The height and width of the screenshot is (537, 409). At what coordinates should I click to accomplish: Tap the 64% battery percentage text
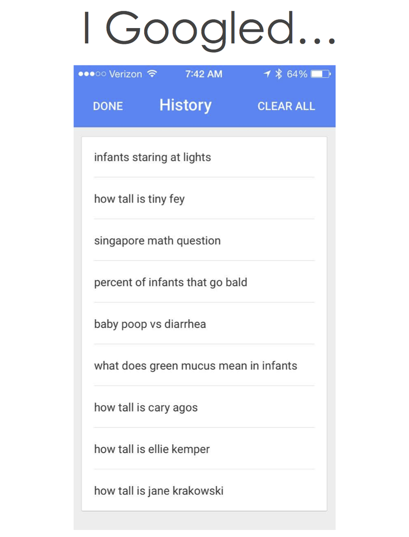click(x=297, y=74)
